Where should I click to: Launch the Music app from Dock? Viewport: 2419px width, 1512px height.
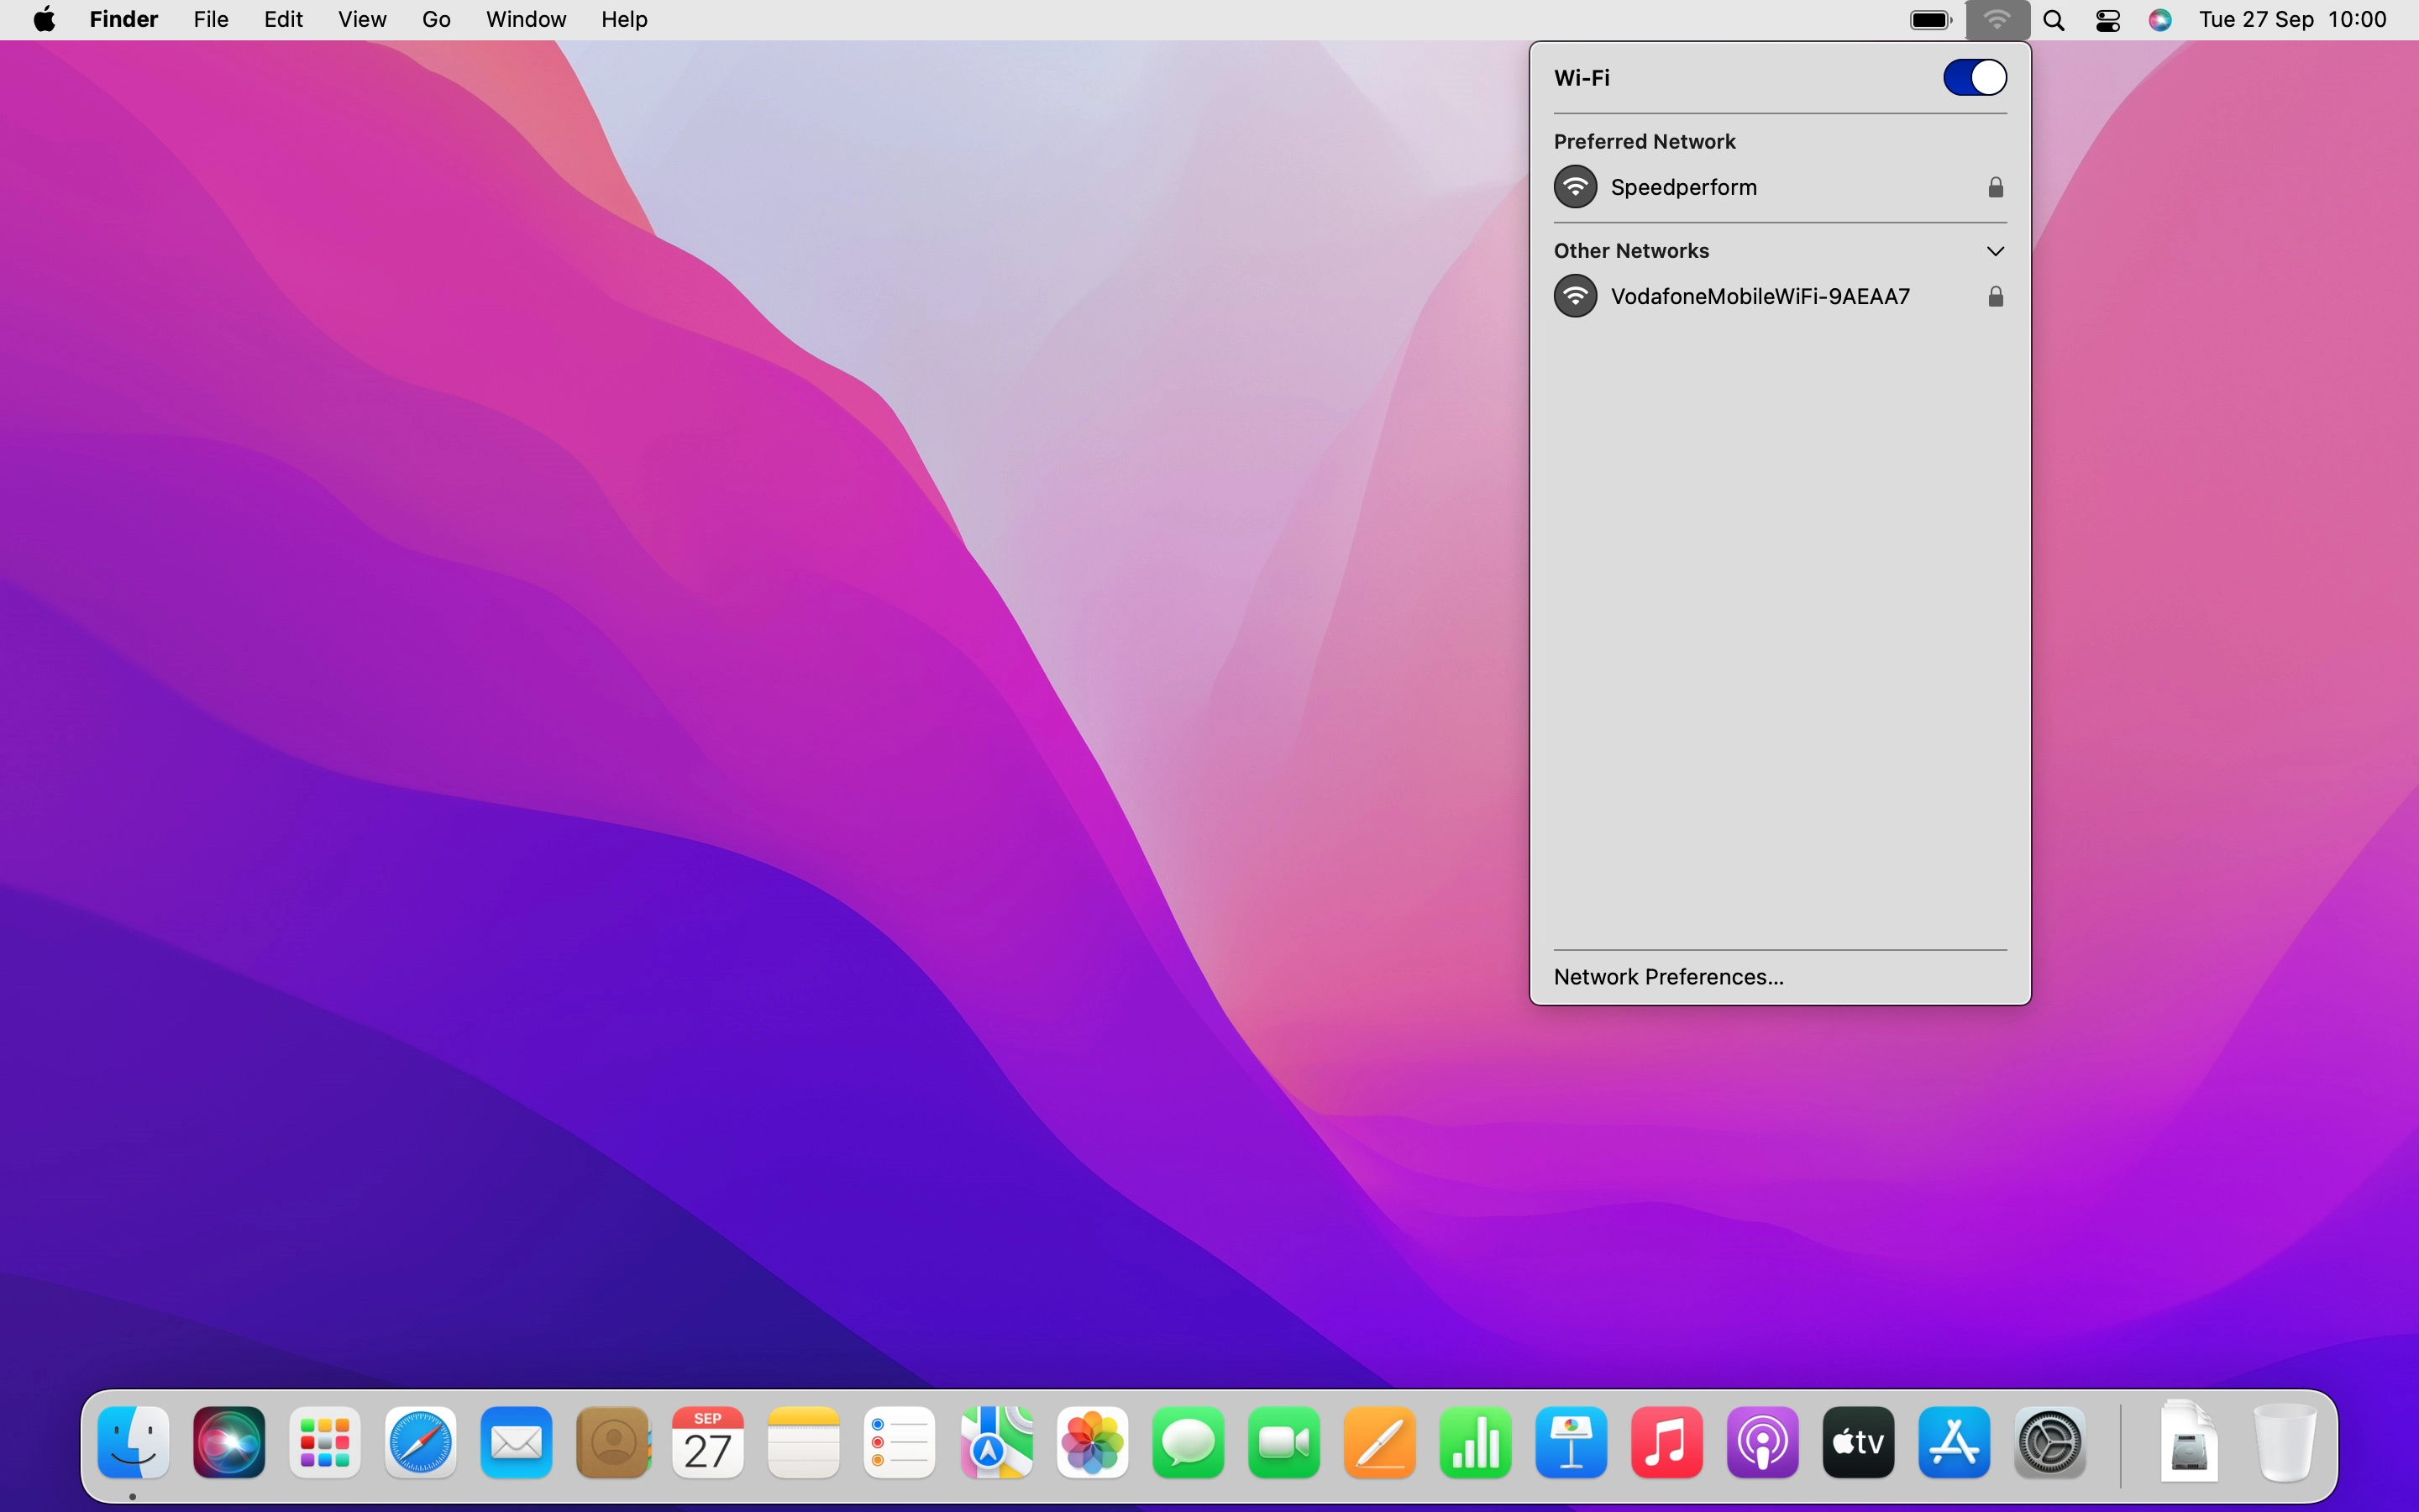click(x=1666, y=1443)
